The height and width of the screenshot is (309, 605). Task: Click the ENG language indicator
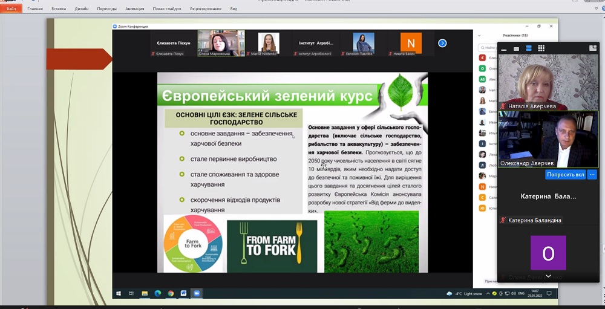(x=521, y=293)
